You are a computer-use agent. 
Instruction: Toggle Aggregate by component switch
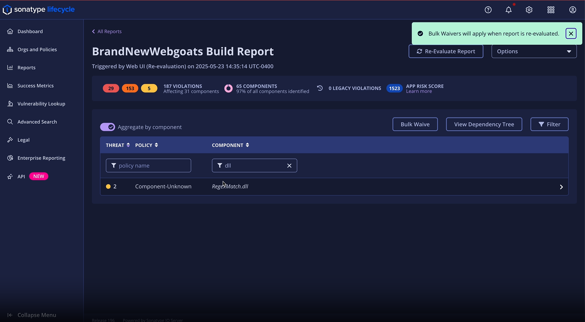click(x=107, y=127)
